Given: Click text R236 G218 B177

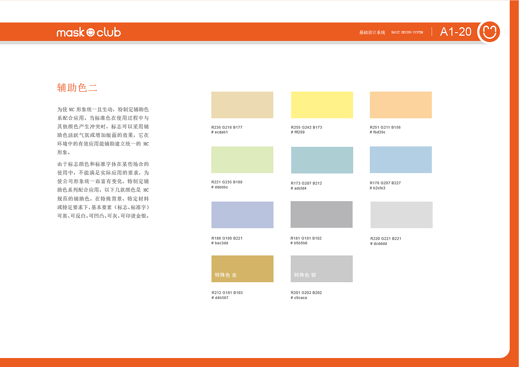Looking at the screenshot, I should [x=227, y=127].
